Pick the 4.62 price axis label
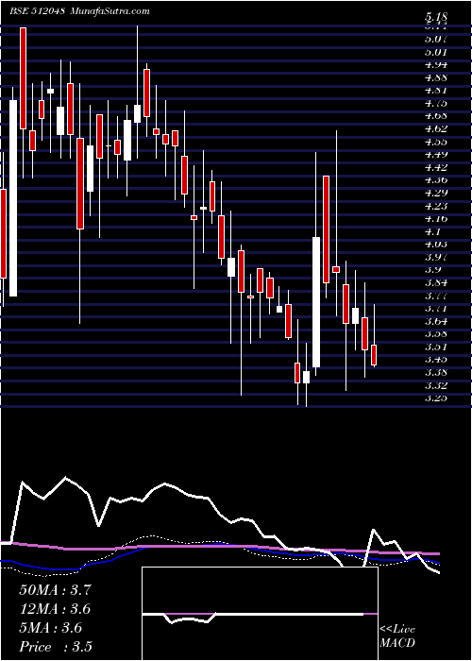Viewport: 472px width, 661px height. [x=436, y=129]
